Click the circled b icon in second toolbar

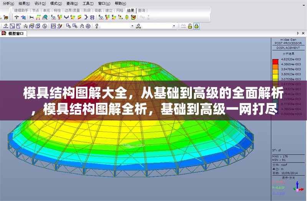click(45, 26)
